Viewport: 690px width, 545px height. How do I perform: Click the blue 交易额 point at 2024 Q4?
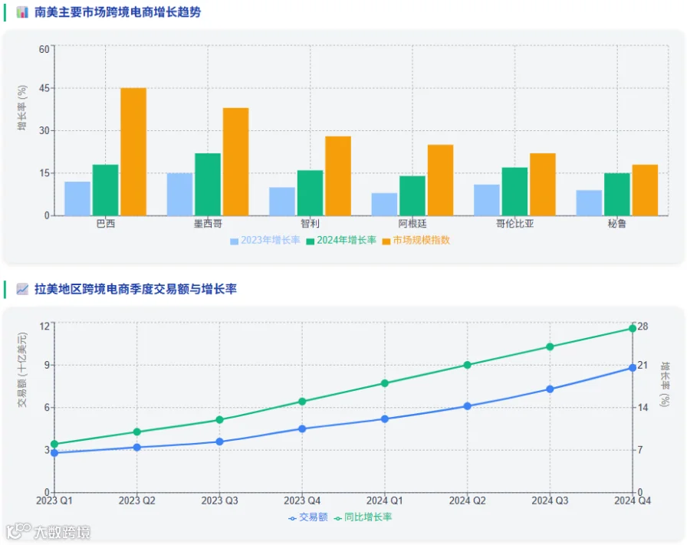[632, 368]
